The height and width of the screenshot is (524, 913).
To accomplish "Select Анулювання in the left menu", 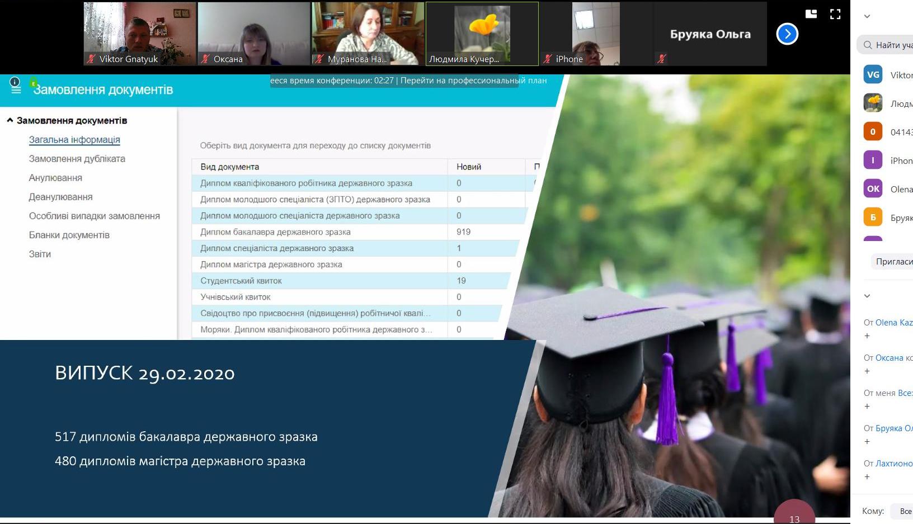I will 55,178.
